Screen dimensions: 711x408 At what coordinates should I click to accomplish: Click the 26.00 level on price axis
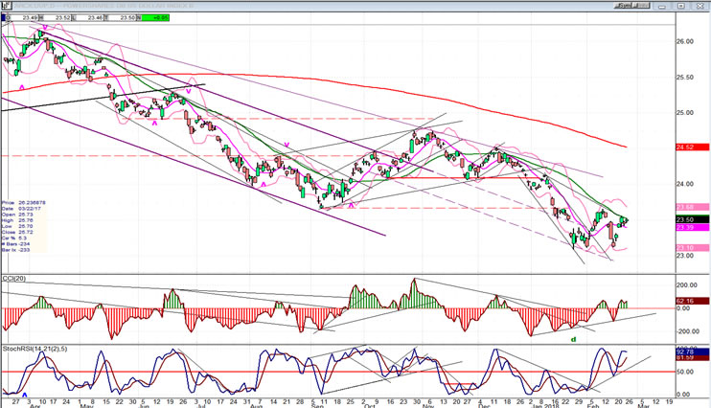685,41
